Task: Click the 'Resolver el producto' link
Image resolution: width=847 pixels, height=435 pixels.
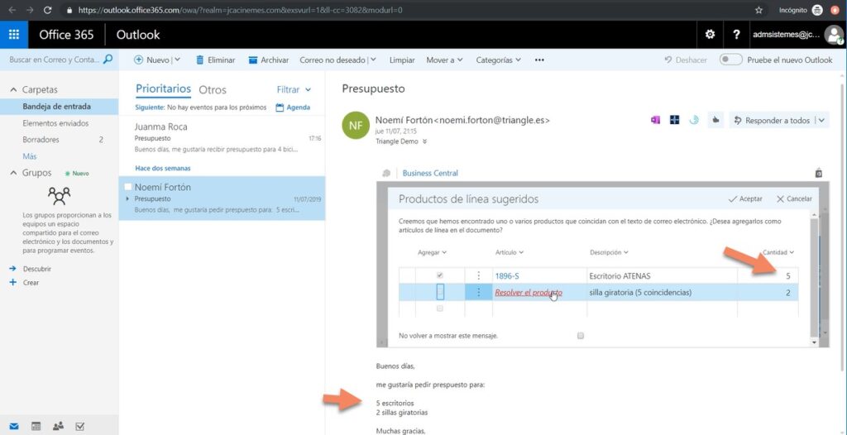Action: pos(528,292)
